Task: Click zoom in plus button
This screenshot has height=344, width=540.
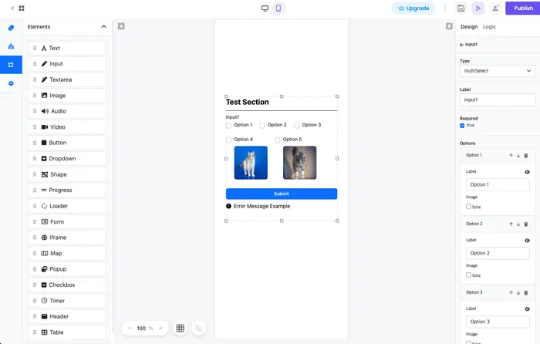Action: pyautogui.click(x=160, y=328)
